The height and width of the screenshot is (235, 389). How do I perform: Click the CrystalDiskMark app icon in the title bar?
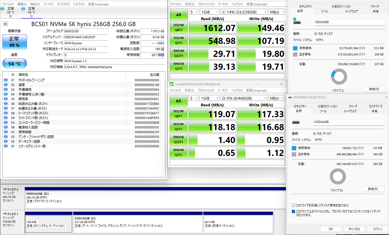(x=172, y=84)
